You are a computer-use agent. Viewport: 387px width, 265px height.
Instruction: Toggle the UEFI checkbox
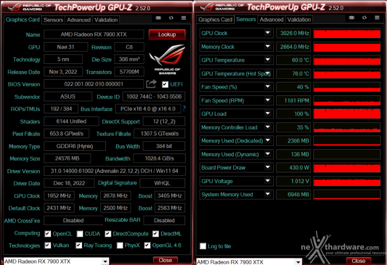[x=165, y=84]
